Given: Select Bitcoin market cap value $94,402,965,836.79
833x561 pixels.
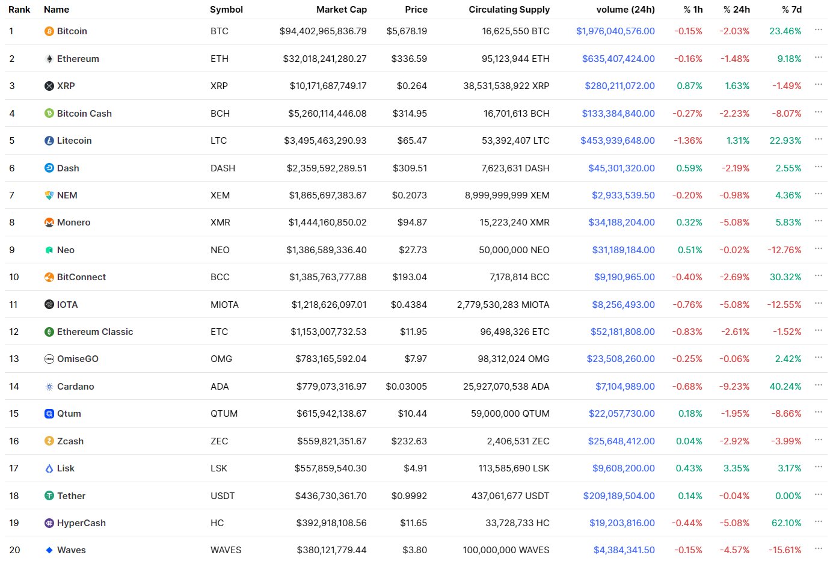Looking at the screenshot, I should point(323,31).
